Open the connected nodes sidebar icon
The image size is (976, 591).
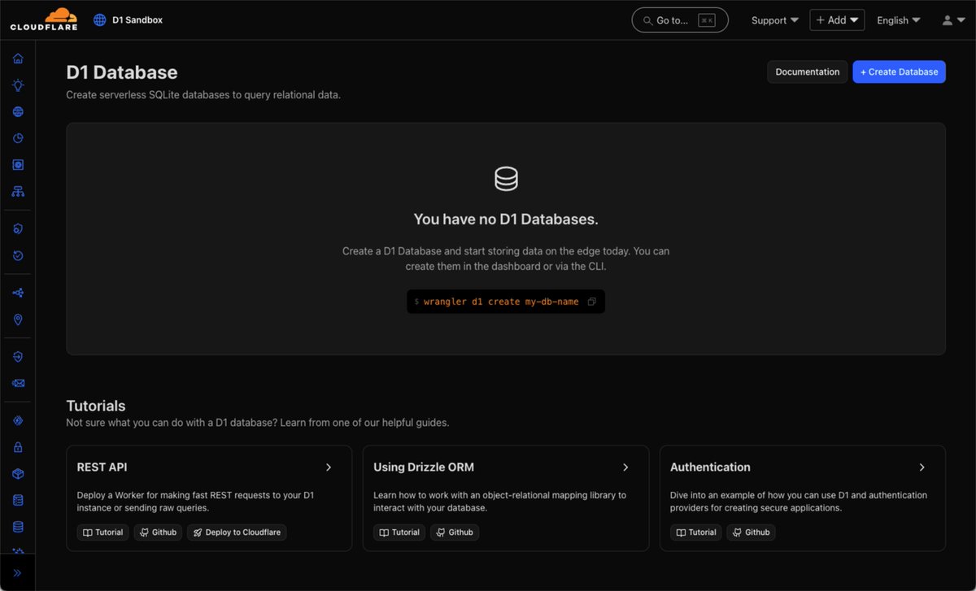pyautogui.click(x=18, y=293)
